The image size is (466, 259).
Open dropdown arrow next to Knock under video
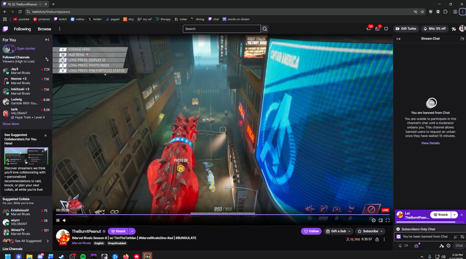[x=132, y=231]
